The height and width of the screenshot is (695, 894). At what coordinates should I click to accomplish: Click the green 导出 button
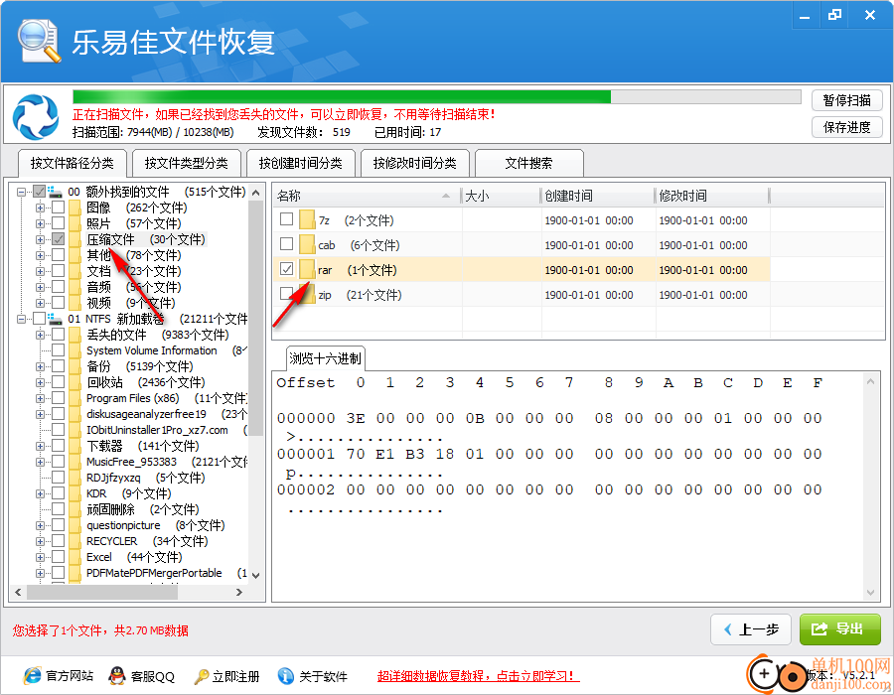pyautogui.click(x=839, y=628)
